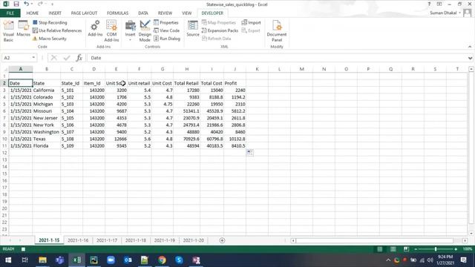Image resolution: width=475 pixels, height=267 pixels.
Task: Switch to the REVIEW tab
Action: pyautogui.click(x=165, y=13)
